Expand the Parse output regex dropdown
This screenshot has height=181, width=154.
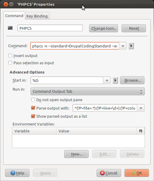tap(141, 108)
